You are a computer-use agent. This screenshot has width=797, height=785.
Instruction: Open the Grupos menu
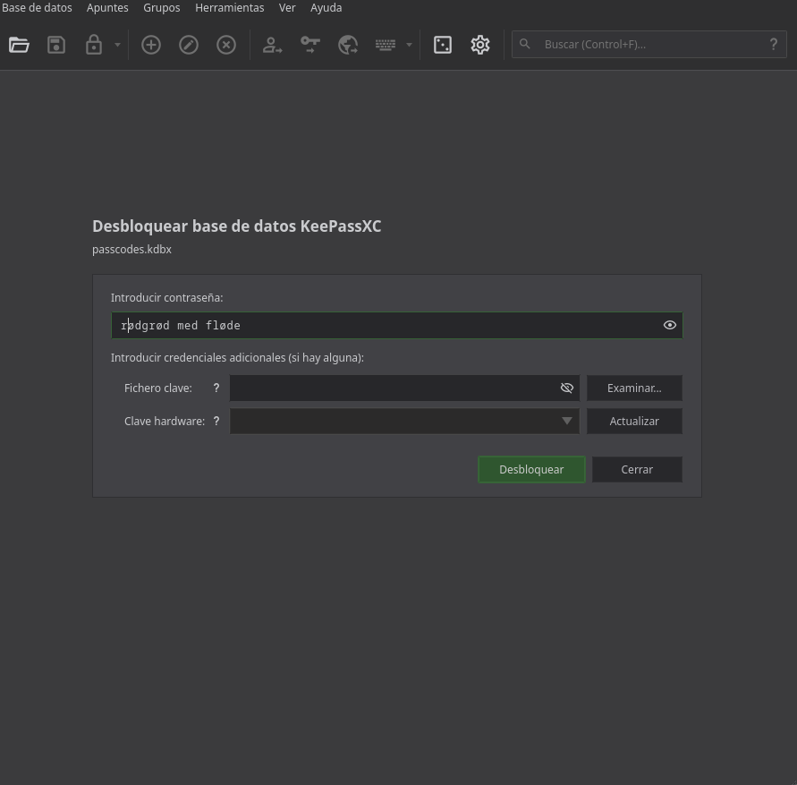click(162, 7)
